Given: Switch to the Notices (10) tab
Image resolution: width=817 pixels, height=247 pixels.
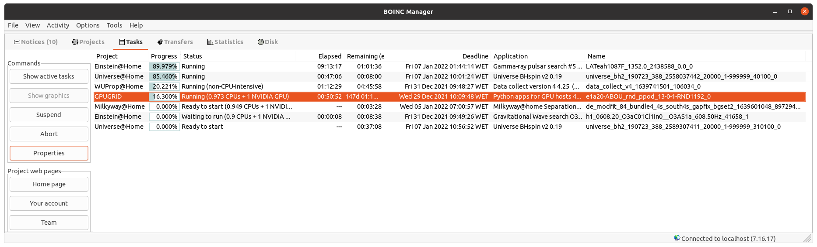Looking at the screenshot, I should [36, 42].
